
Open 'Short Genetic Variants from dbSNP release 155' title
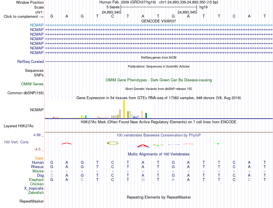click(159, 89)
